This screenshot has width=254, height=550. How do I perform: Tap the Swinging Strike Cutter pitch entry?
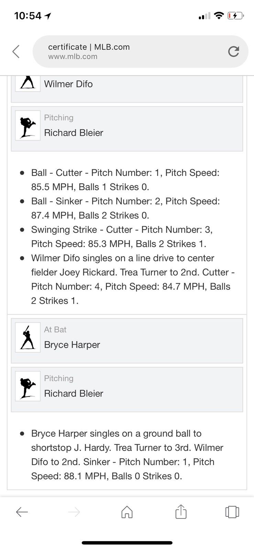[x=122, y=236]
